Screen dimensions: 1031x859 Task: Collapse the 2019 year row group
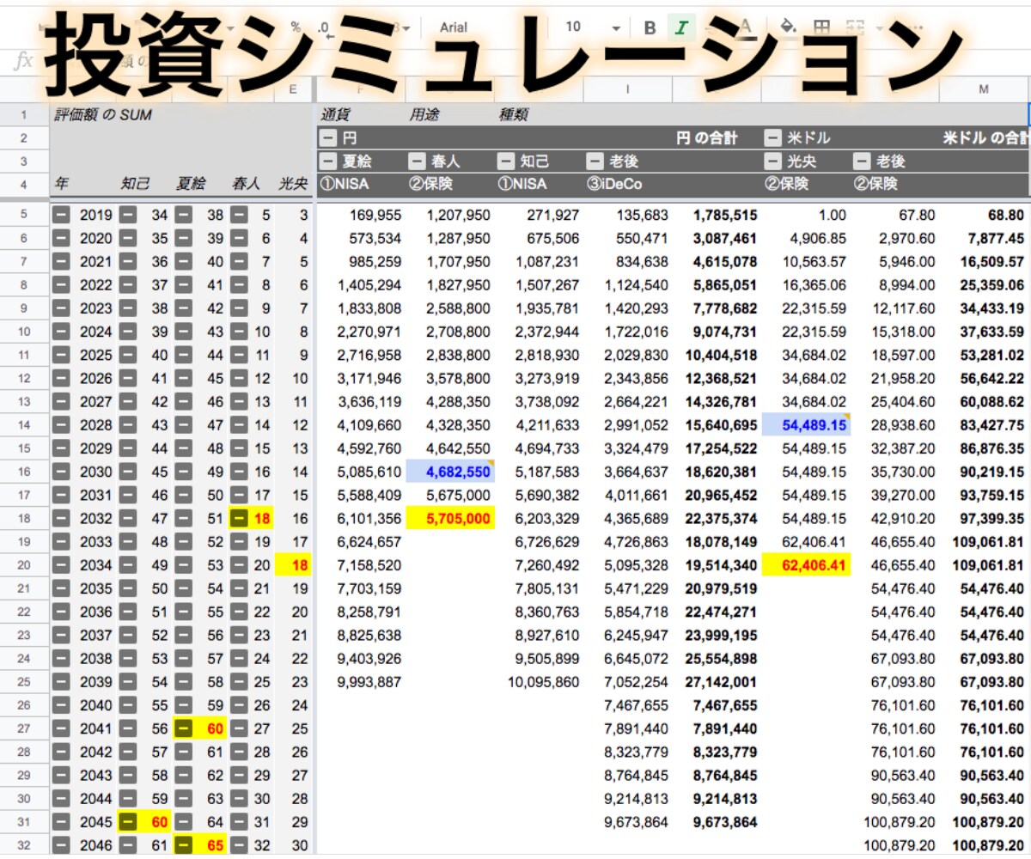[x=62, y=215]
